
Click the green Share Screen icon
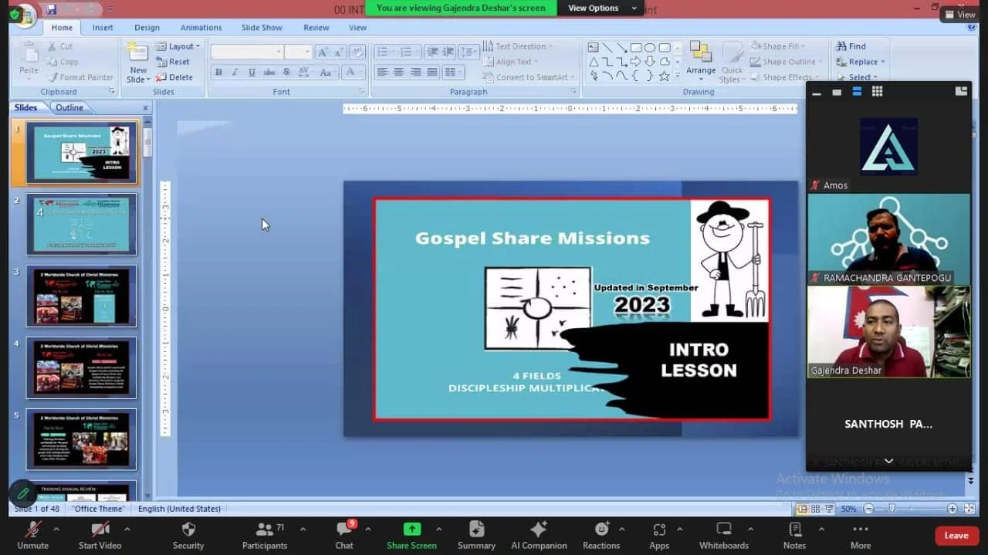point(412,529)
